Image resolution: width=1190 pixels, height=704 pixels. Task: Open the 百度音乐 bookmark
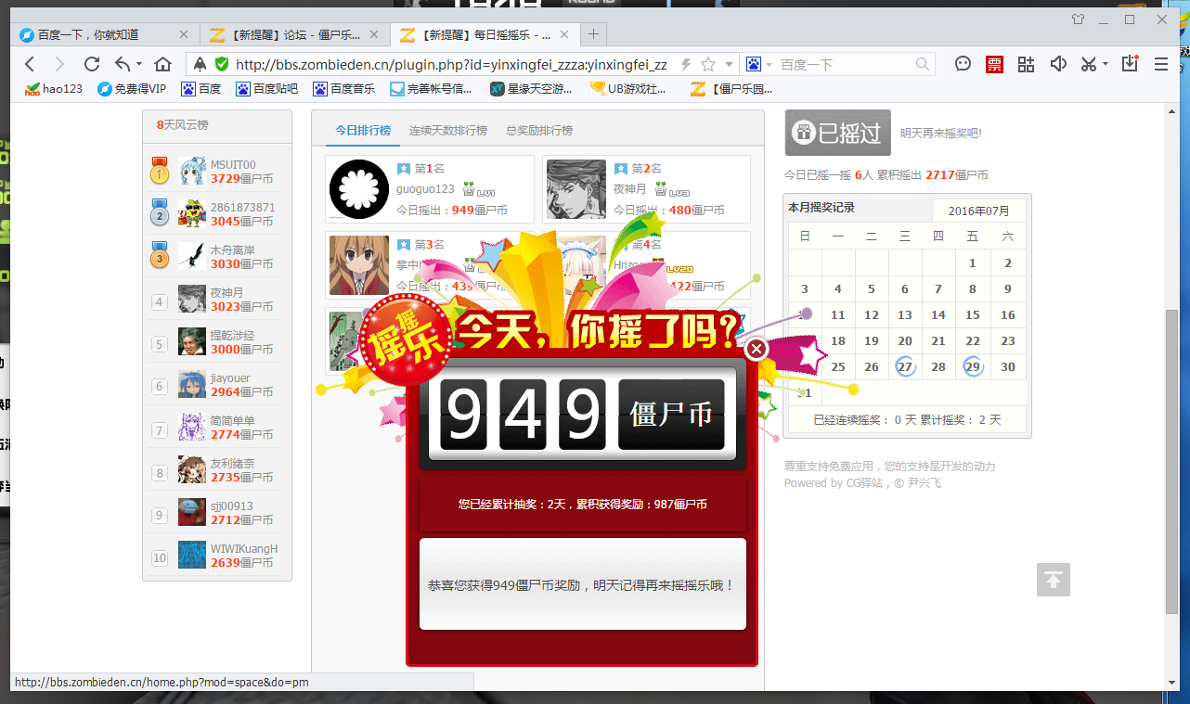point(343,89)
